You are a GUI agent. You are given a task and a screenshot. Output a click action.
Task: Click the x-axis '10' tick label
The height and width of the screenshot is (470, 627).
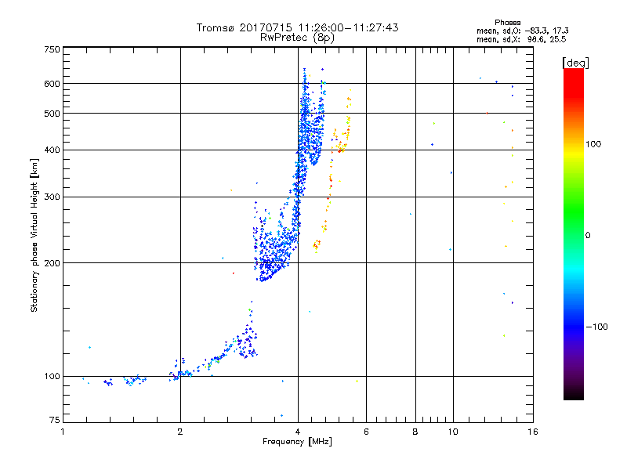tap(453, 432)
